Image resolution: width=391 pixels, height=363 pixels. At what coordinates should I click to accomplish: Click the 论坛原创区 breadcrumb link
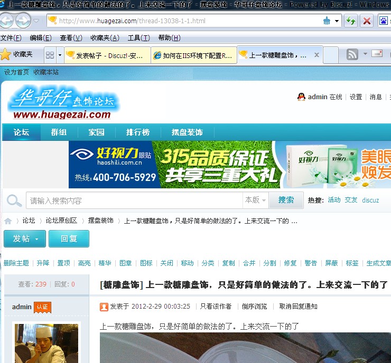tap(61, 221)
